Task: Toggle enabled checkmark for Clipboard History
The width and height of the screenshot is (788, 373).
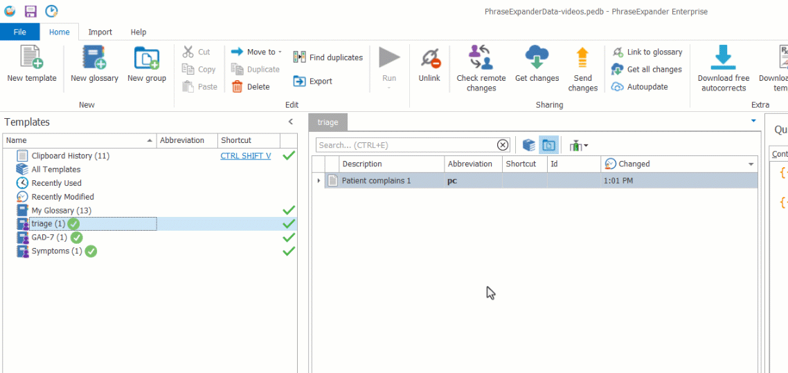Action: (x=289, y=155)
